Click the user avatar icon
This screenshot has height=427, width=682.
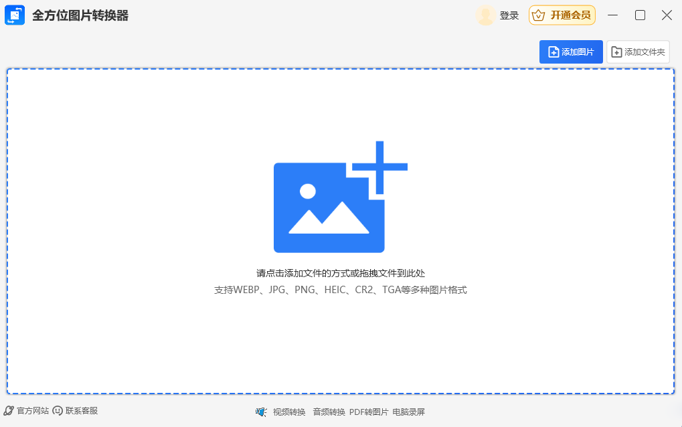[x=485, y=15]
